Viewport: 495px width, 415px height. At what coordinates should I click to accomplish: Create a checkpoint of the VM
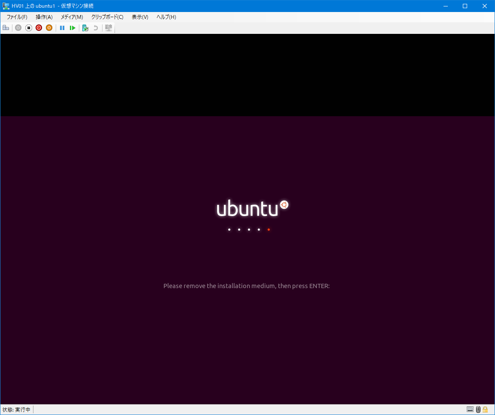click(x=85, y=27)
